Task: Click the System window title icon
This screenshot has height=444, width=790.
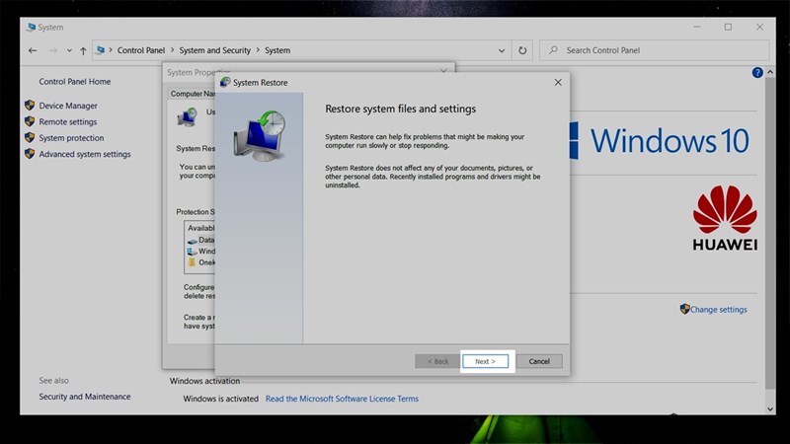Action: click(32, 28)
